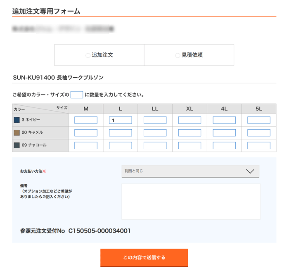289x278 pixels.
Task: Click the navy color swatch
Action: [x=17, y=120]
